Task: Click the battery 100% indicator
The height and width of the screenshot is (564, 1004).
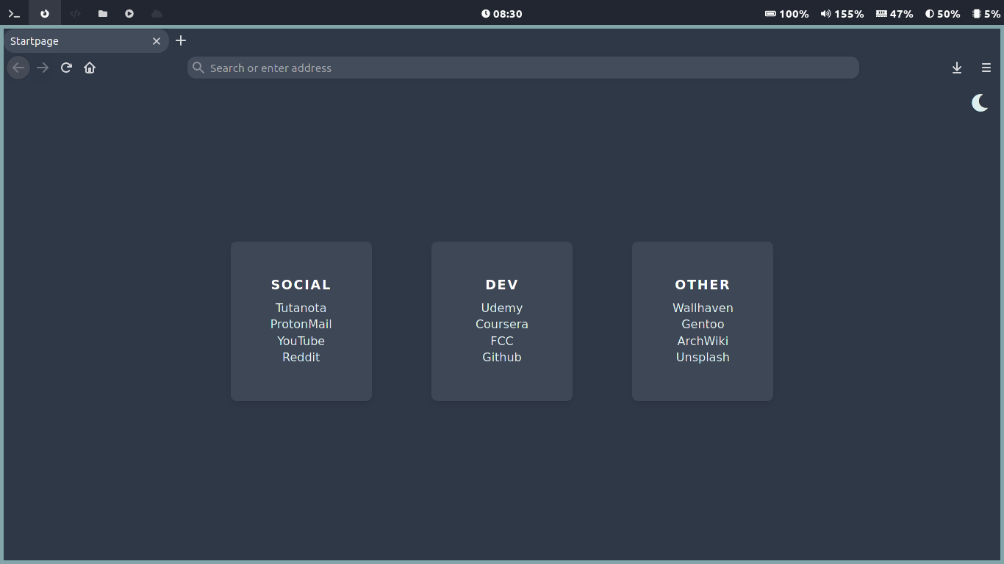Action: pos(786,14)
